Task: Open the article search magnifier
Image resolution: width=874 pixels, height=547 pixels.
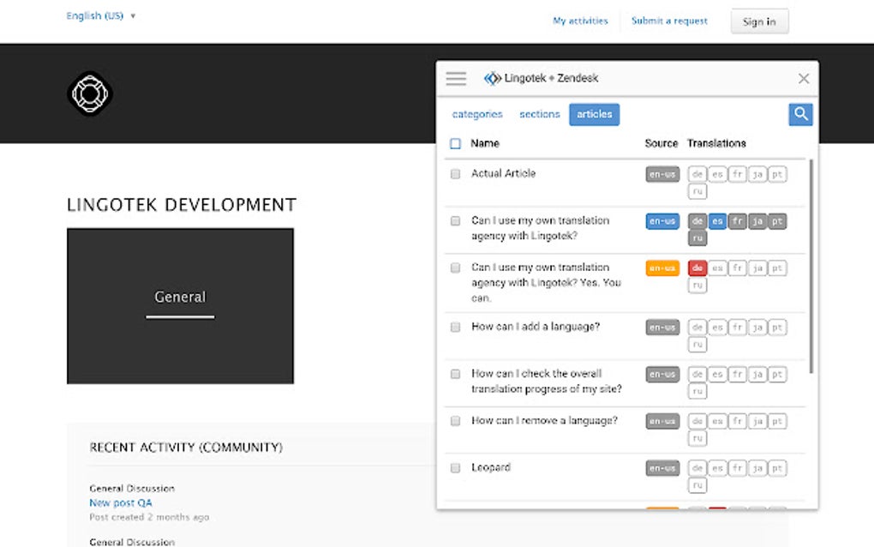Action: click(799, 113)
